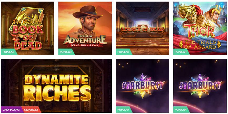Click the Daily Jackpot purple badge

pyautogui.click(x=12, y=110)
